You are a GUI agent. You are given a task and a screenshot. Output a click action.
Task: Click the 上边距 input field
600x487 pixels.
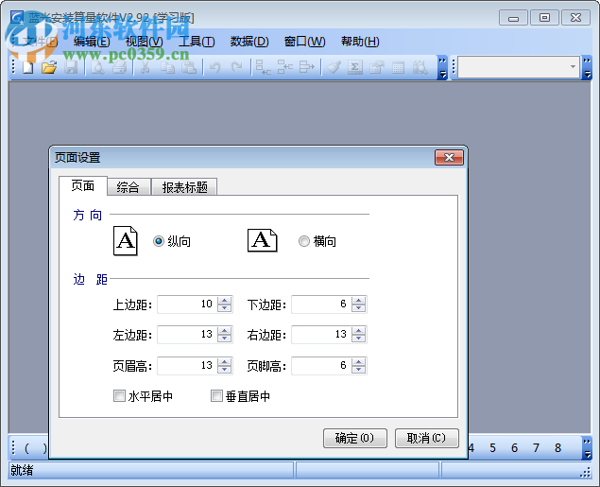tap(187, 304)
